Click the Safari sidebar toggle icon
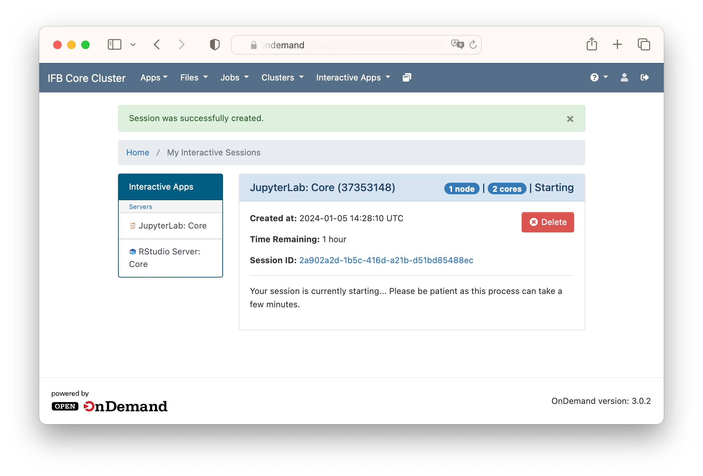The image size is (703, 476). coord(114,44)
